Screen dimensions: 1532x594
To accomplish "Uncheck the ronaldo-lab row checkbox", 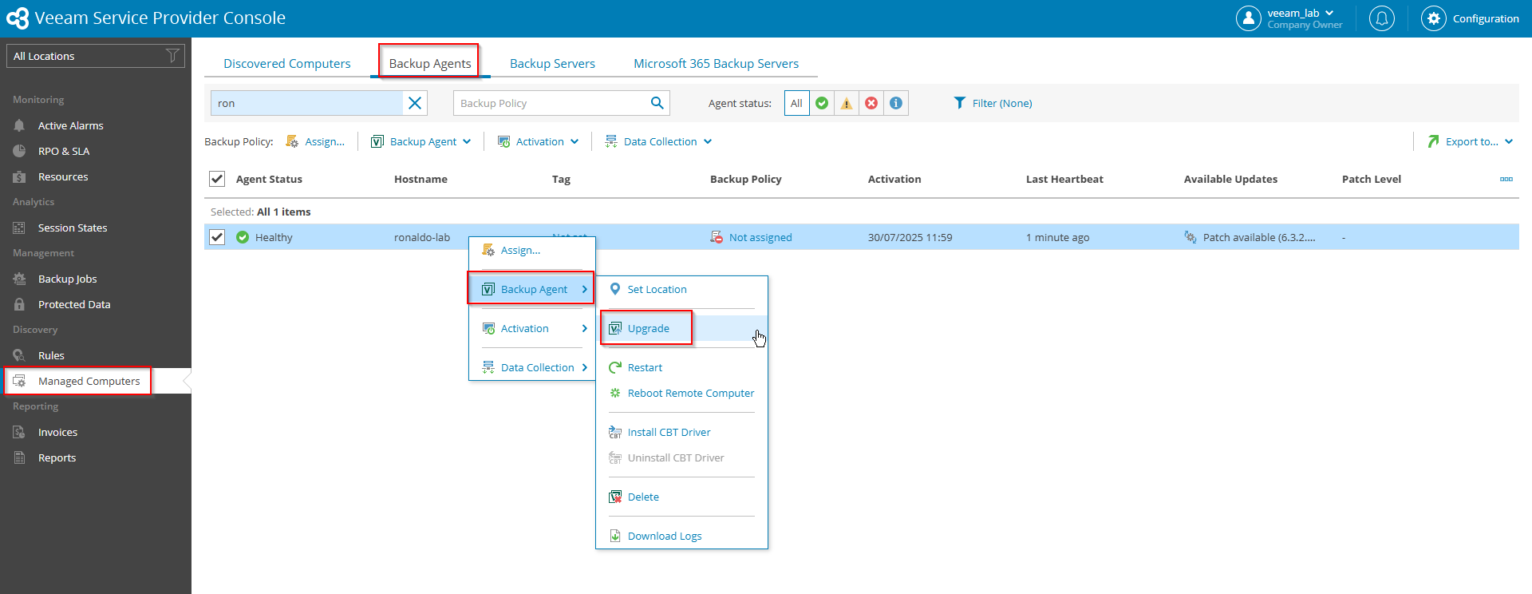I will point(217,237).
